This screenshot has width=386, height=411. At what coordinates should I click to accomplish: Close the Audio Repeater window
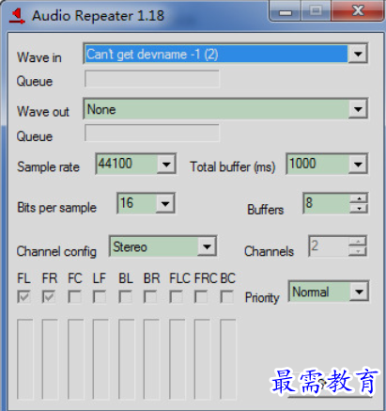358,11
